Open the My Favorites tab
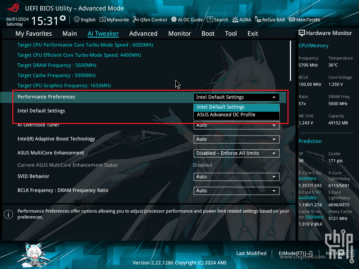Viewport: 359px width, 269px height. pyautogui.click(x=34, y=34)
